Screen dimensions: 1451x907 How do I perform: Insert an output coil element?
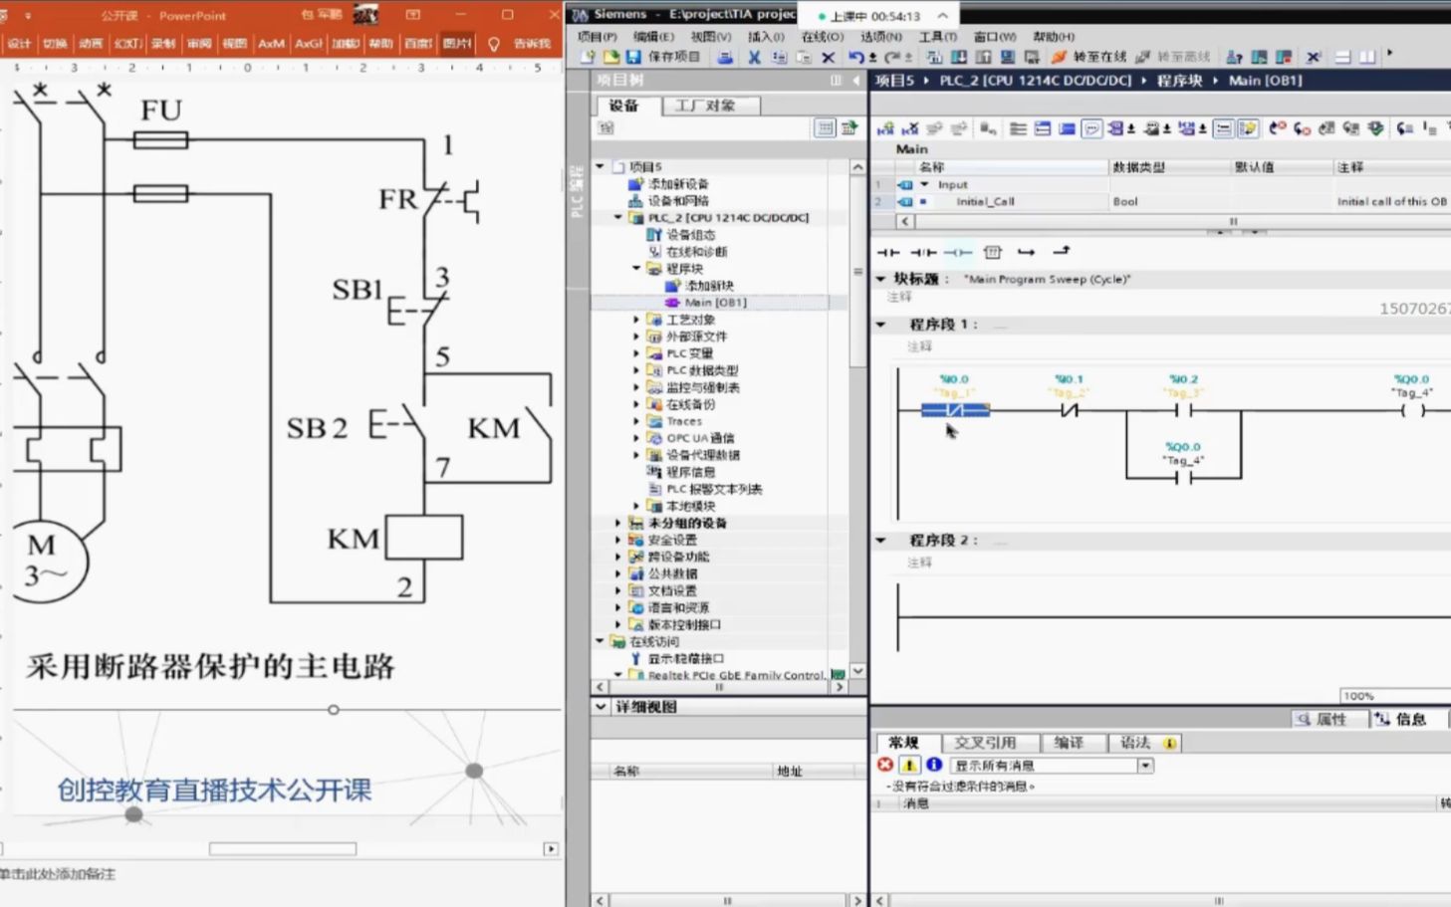(957, 252)
